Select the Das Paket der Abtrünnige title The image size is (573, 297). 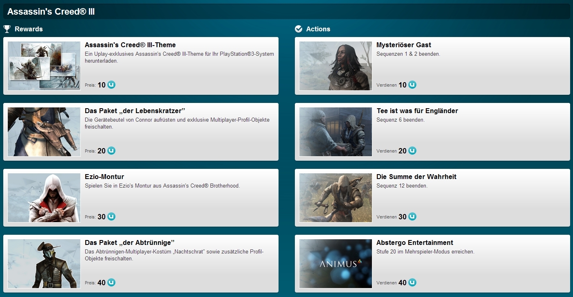130,243
